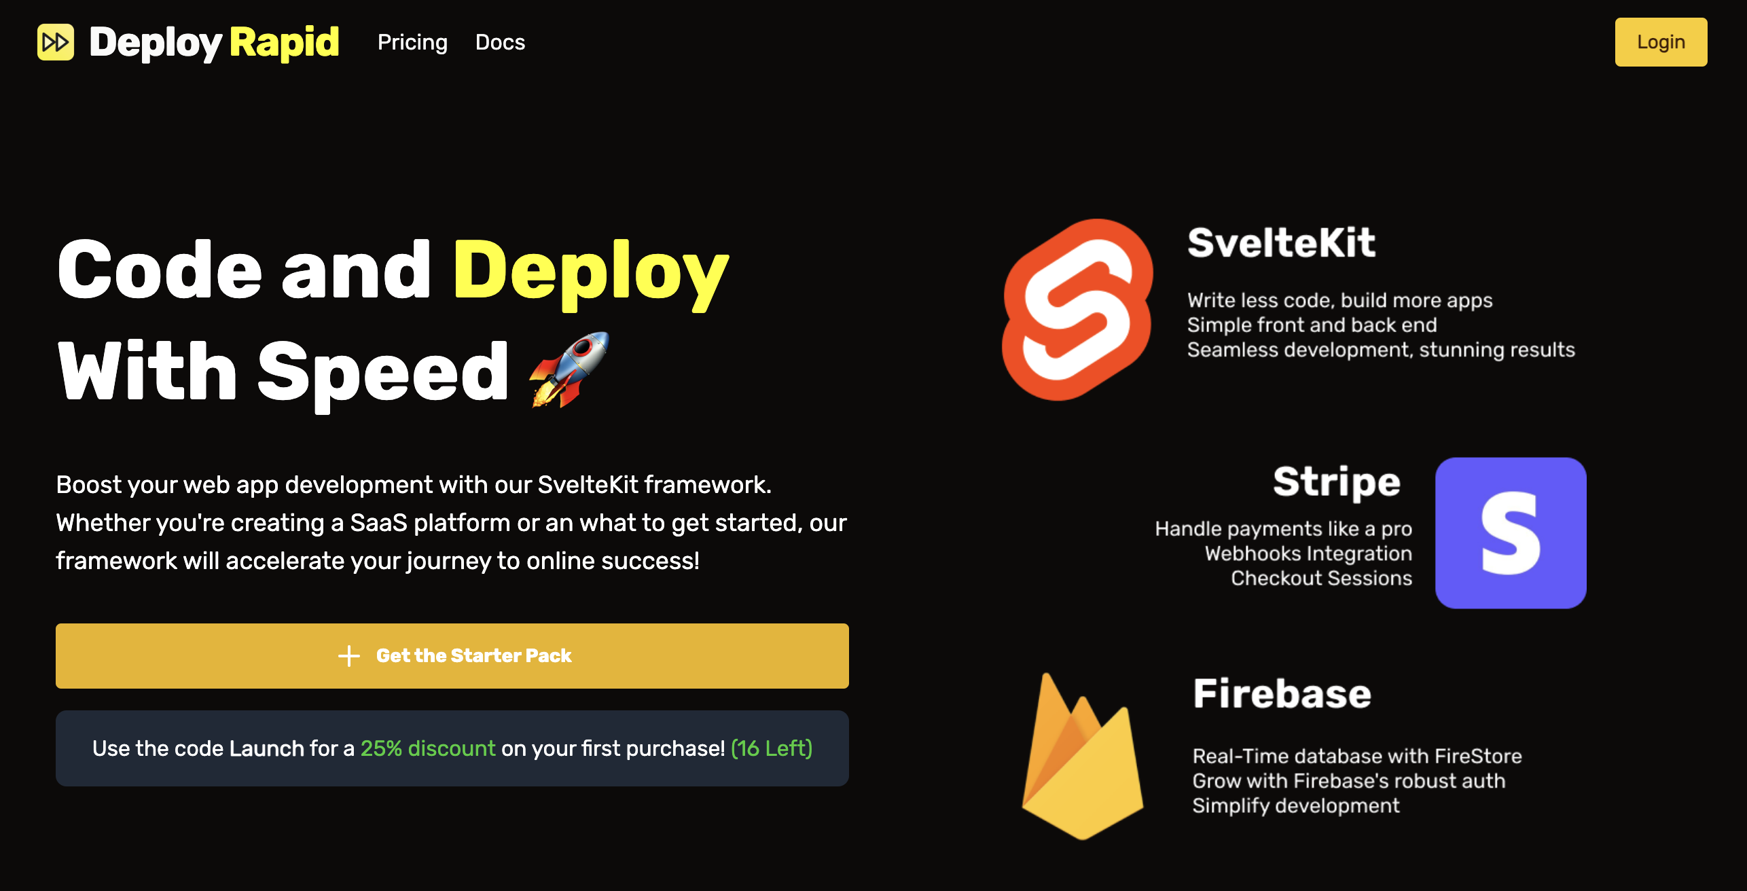Image resolution: width=1747 pixels, height=891 pixels.
Task: Click the SvelteKit heading
Action: [x=1282, y=243]
